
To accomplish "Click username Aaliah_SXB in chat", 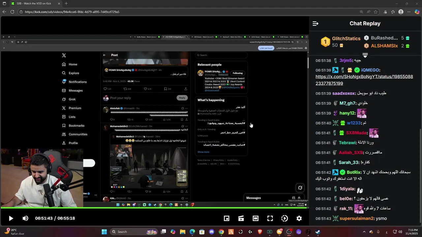I will pyautogui.click(x=351, y=153).
